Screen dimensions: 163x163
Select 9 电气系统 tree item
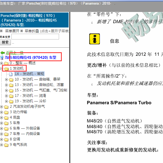19,144
